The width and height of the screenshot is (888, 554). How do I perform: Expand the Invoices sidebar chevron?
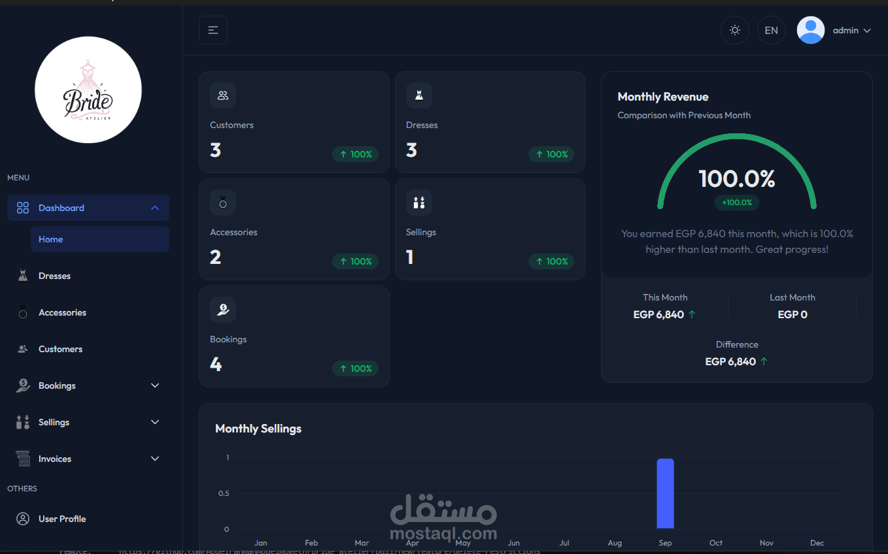pos(155,459)
